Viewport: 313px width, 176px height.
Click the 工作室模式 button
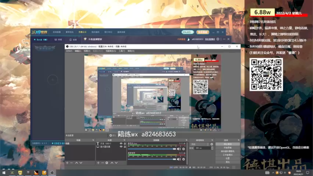pos(228,155)
